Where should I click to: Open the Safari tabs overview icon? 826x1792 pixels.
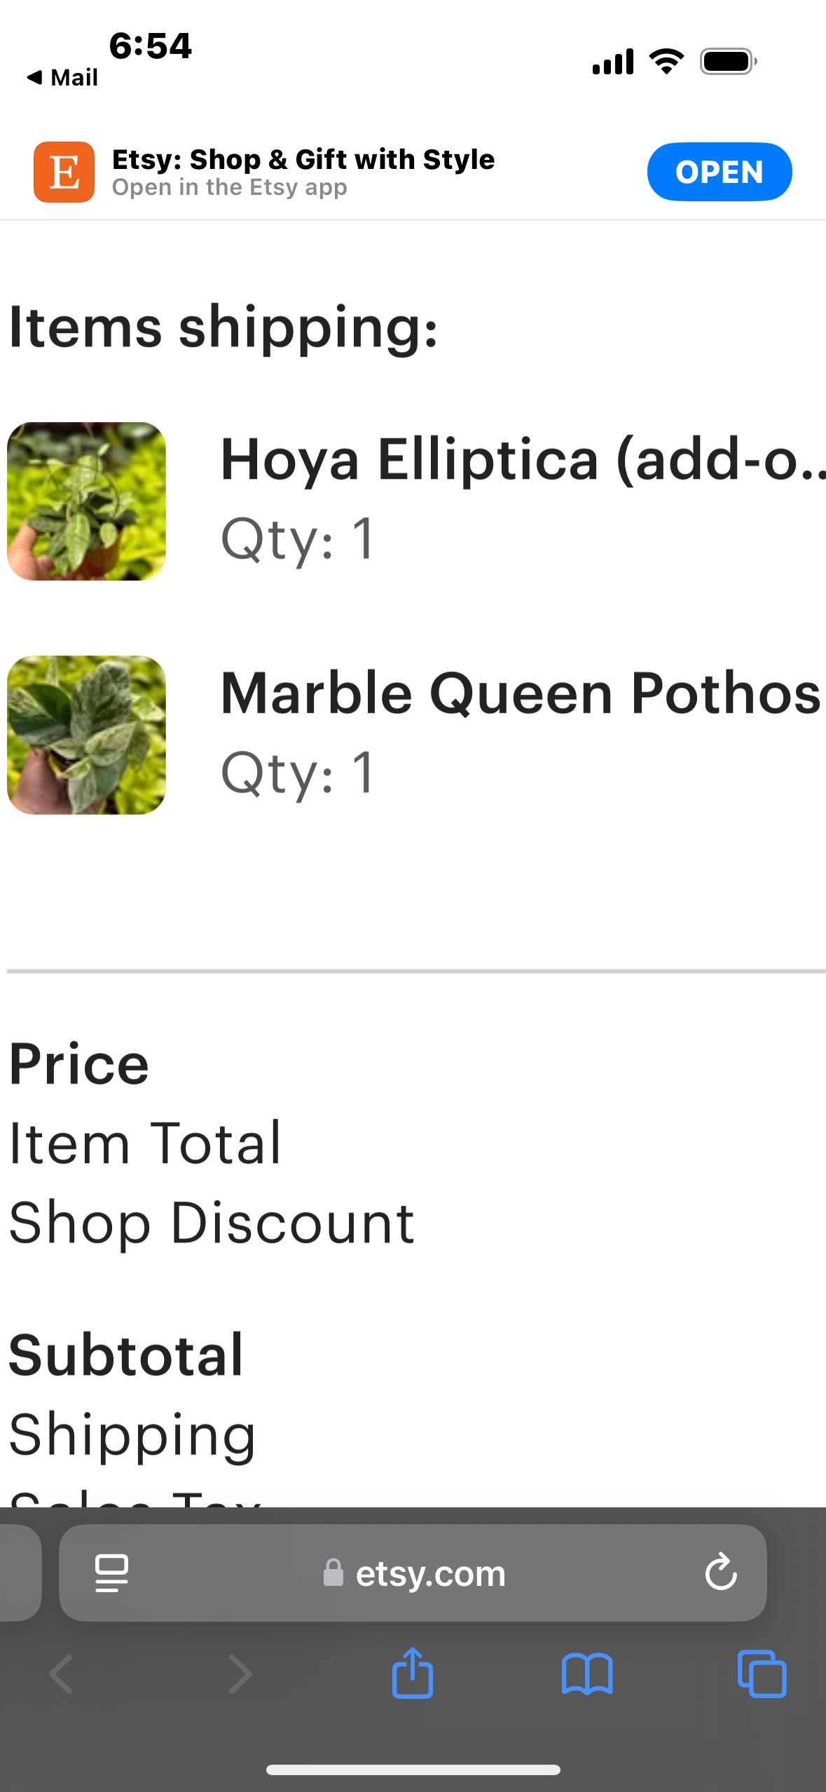[x=762, y=1674]
